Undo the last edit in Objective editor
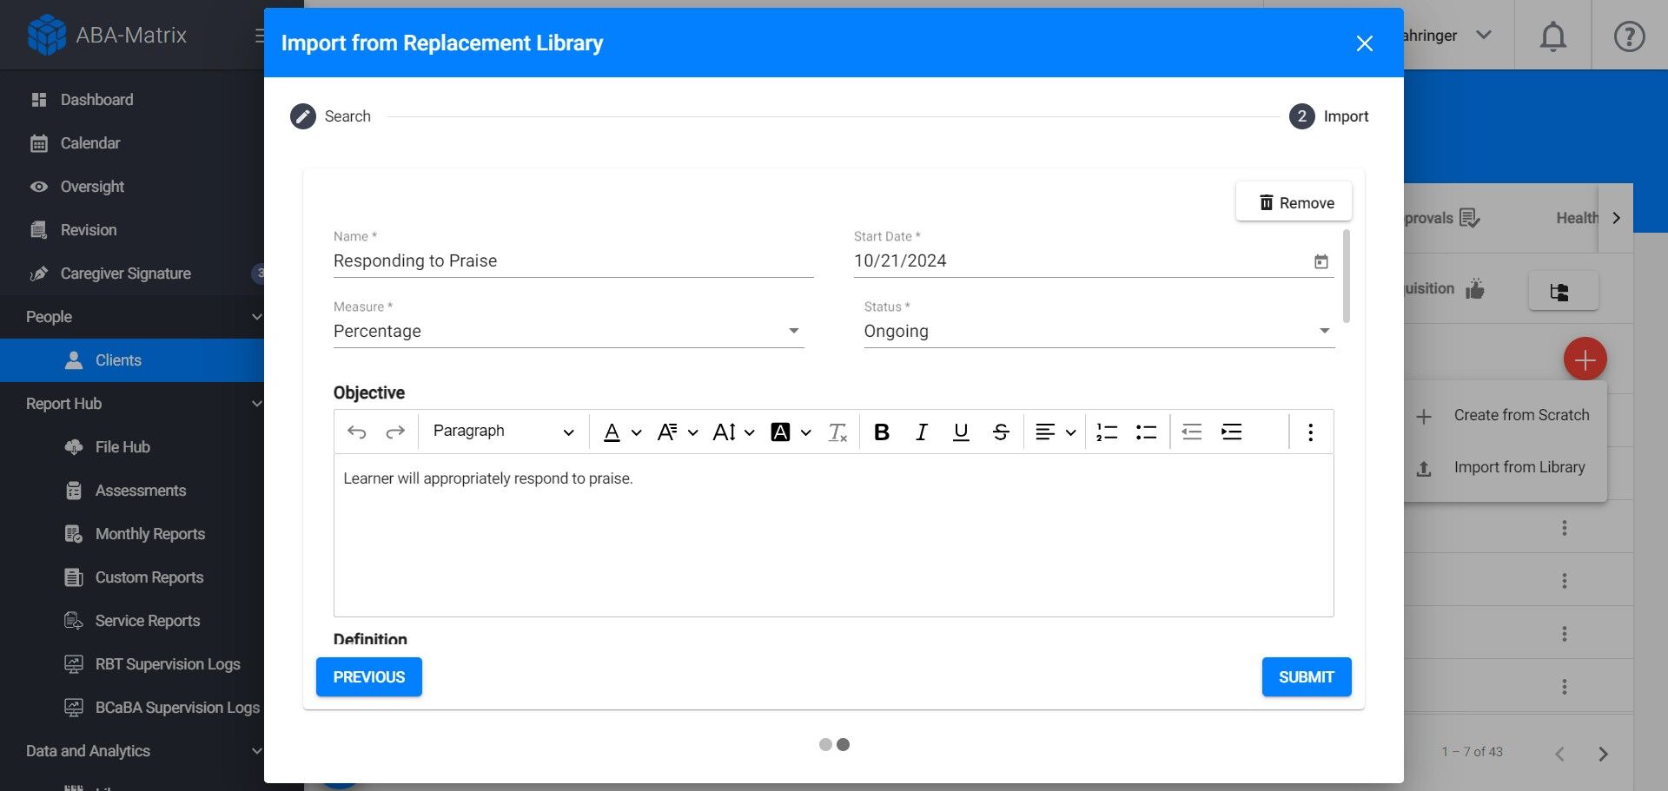 click(356, 432)
